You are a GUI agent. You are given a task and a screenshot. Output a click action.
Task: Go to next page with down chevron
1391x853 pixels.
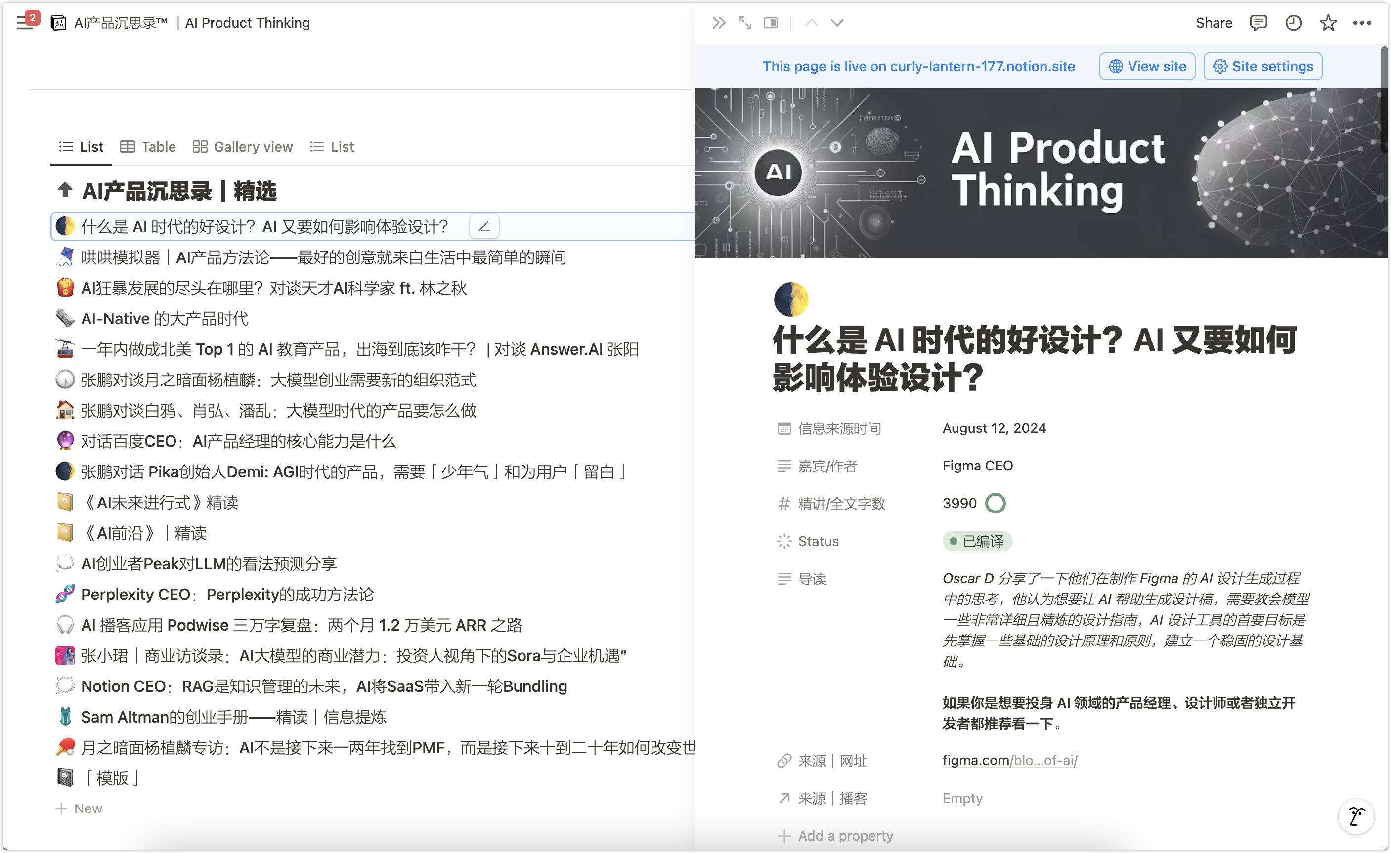[837, 23]
